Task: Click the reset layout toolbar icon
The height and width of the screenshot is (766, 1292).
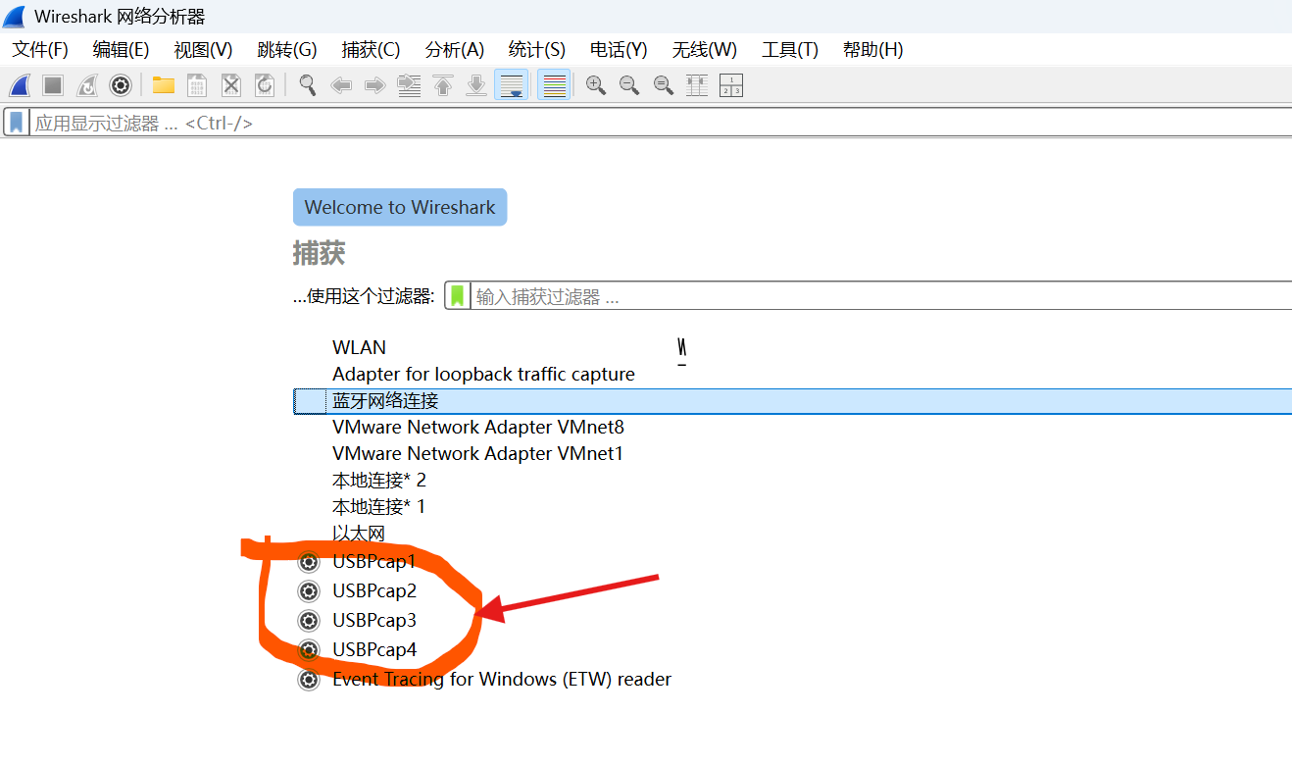Action: 731,85
